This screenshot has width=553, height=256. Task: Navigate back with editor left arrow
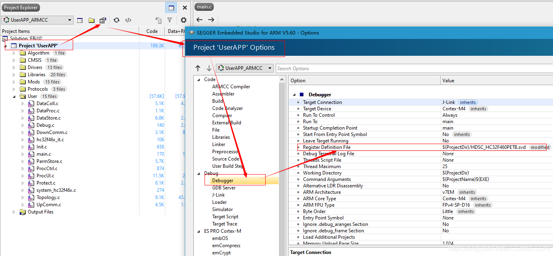199,20
